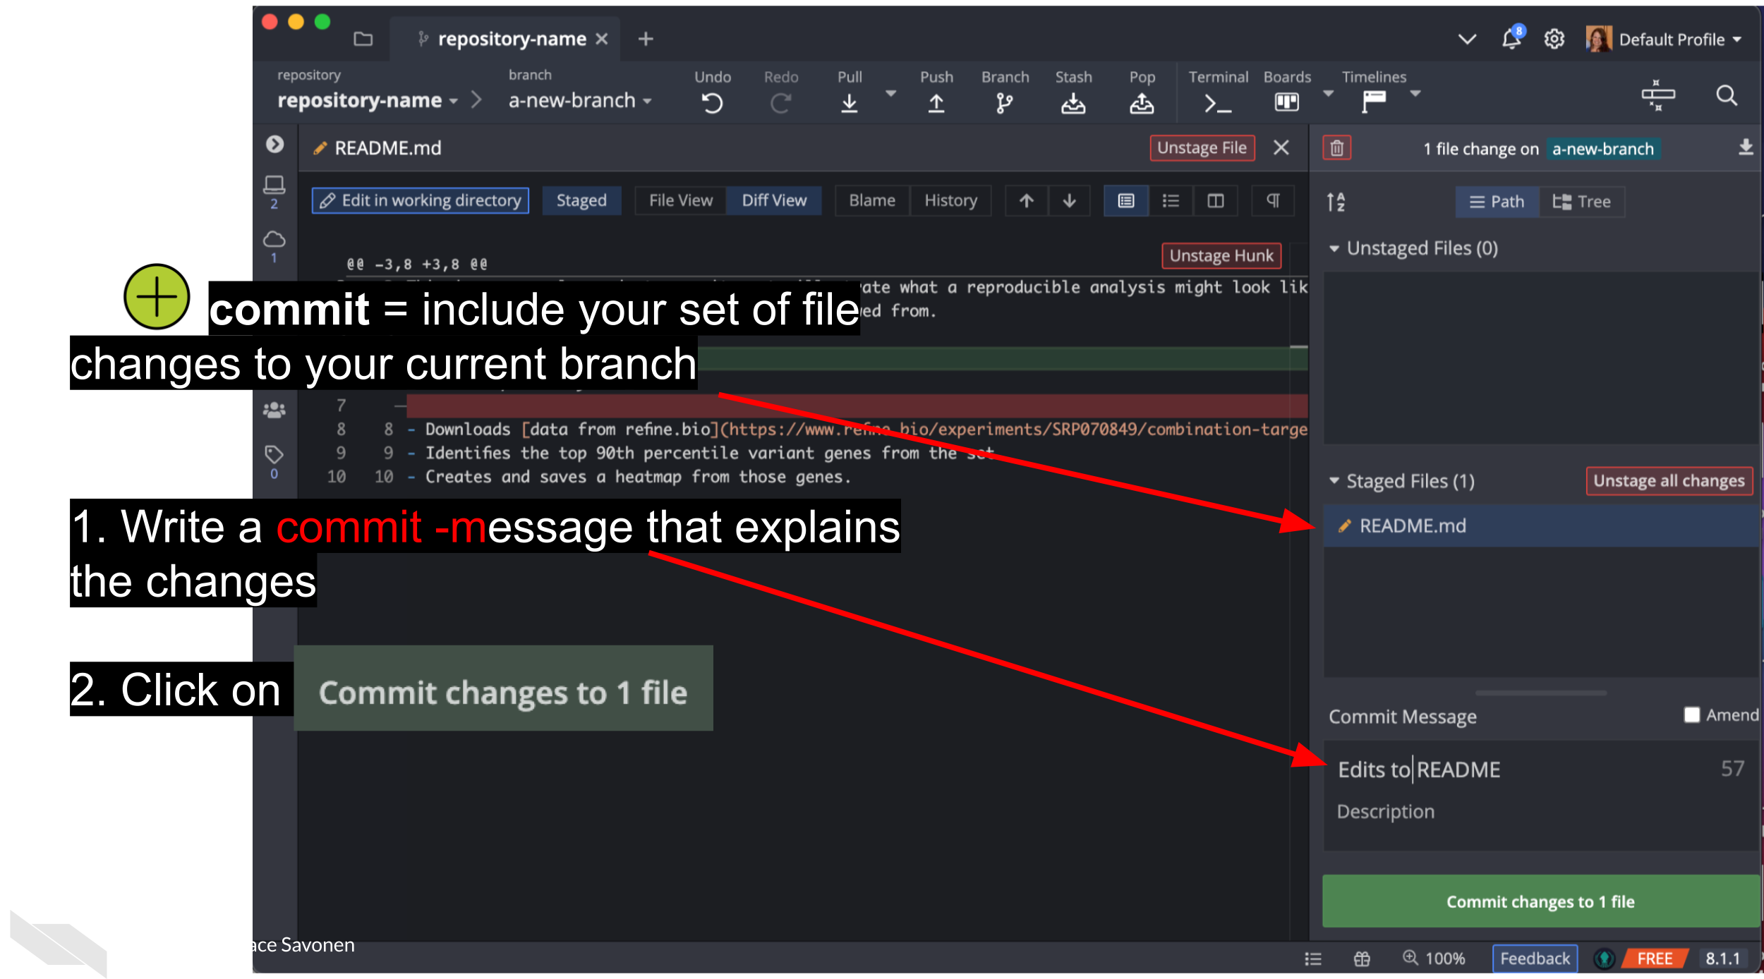Collapse left panel with arrow icon
Viewport: 1764px width, 979px height.
click(x=274, y=145)
